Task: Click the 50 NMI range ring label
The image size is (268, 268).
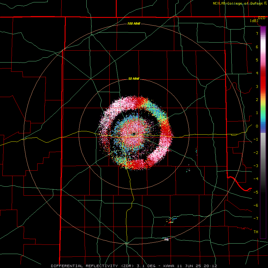Action: pos(134,79)
